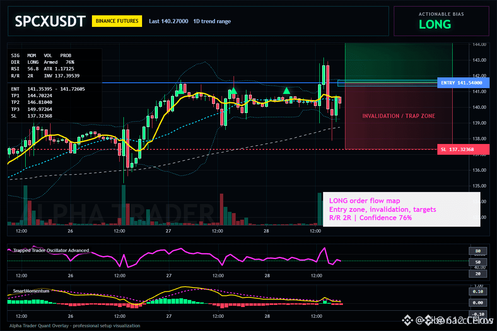
Task: Click the SIG MOM VOL PROB header row
Action: [x=41, y=55]
